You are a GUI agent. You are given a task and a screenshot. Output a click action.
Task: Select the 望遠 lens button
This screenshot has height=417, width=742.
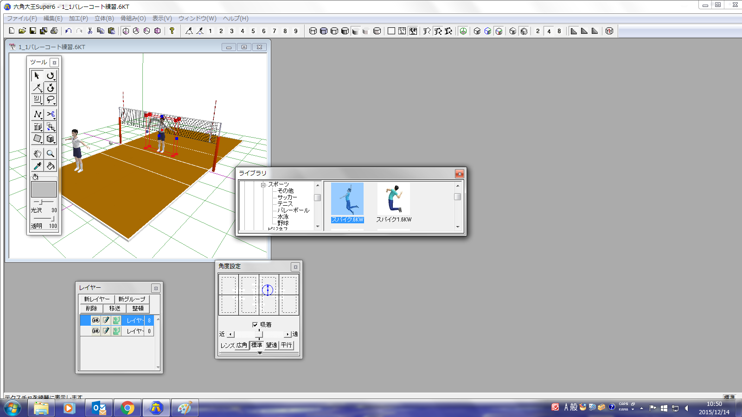(271, 345)
